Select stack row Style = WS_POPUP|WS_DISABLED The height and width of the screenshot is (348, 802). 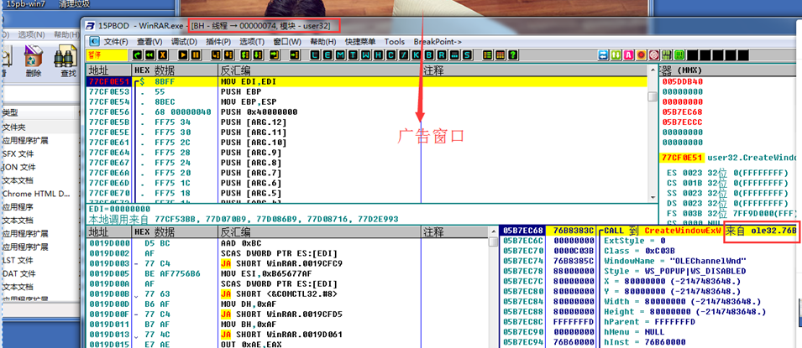[x=650, y=271]
